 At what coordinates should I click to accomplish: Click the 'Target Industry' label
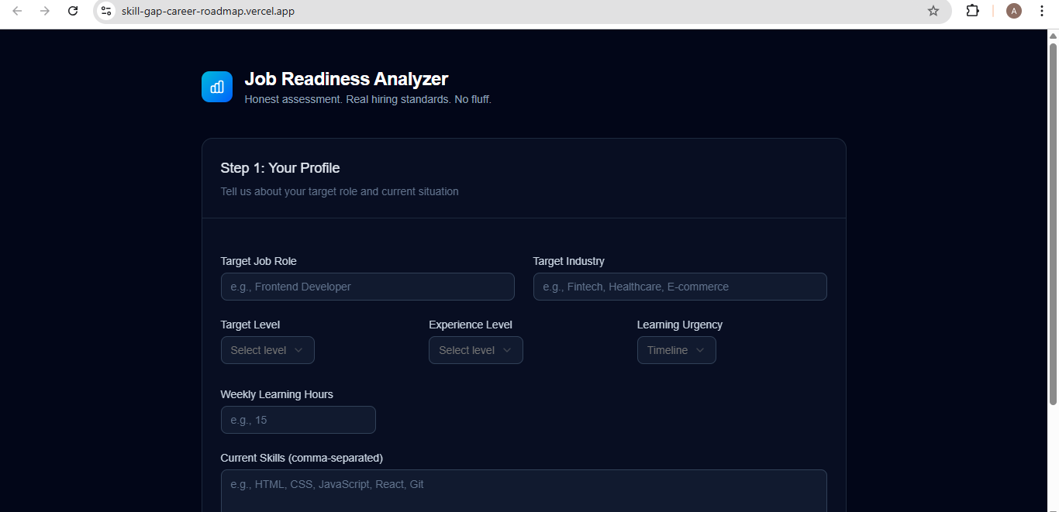tap(569, 261)
